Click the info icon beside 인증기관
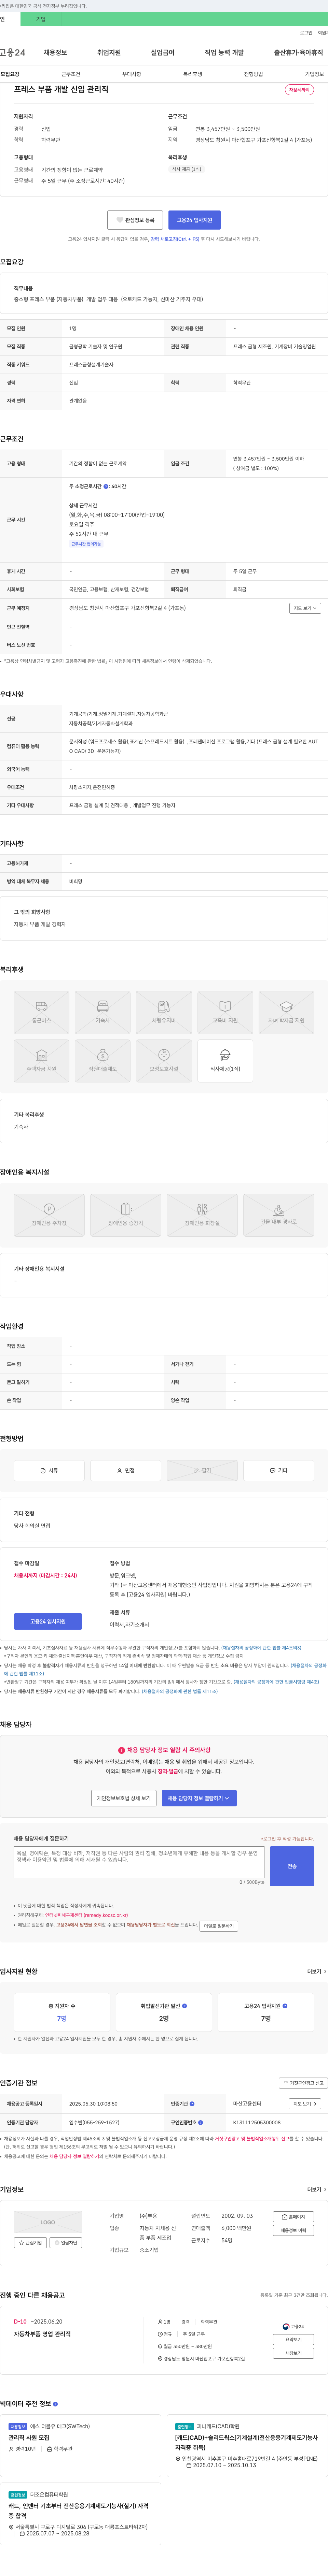The height and width of the screenshot is (2576, 328). click(x=192, y=2104)
